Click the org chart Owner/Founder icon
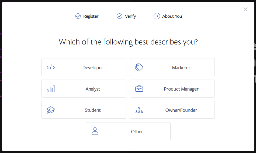 [139, 110]
